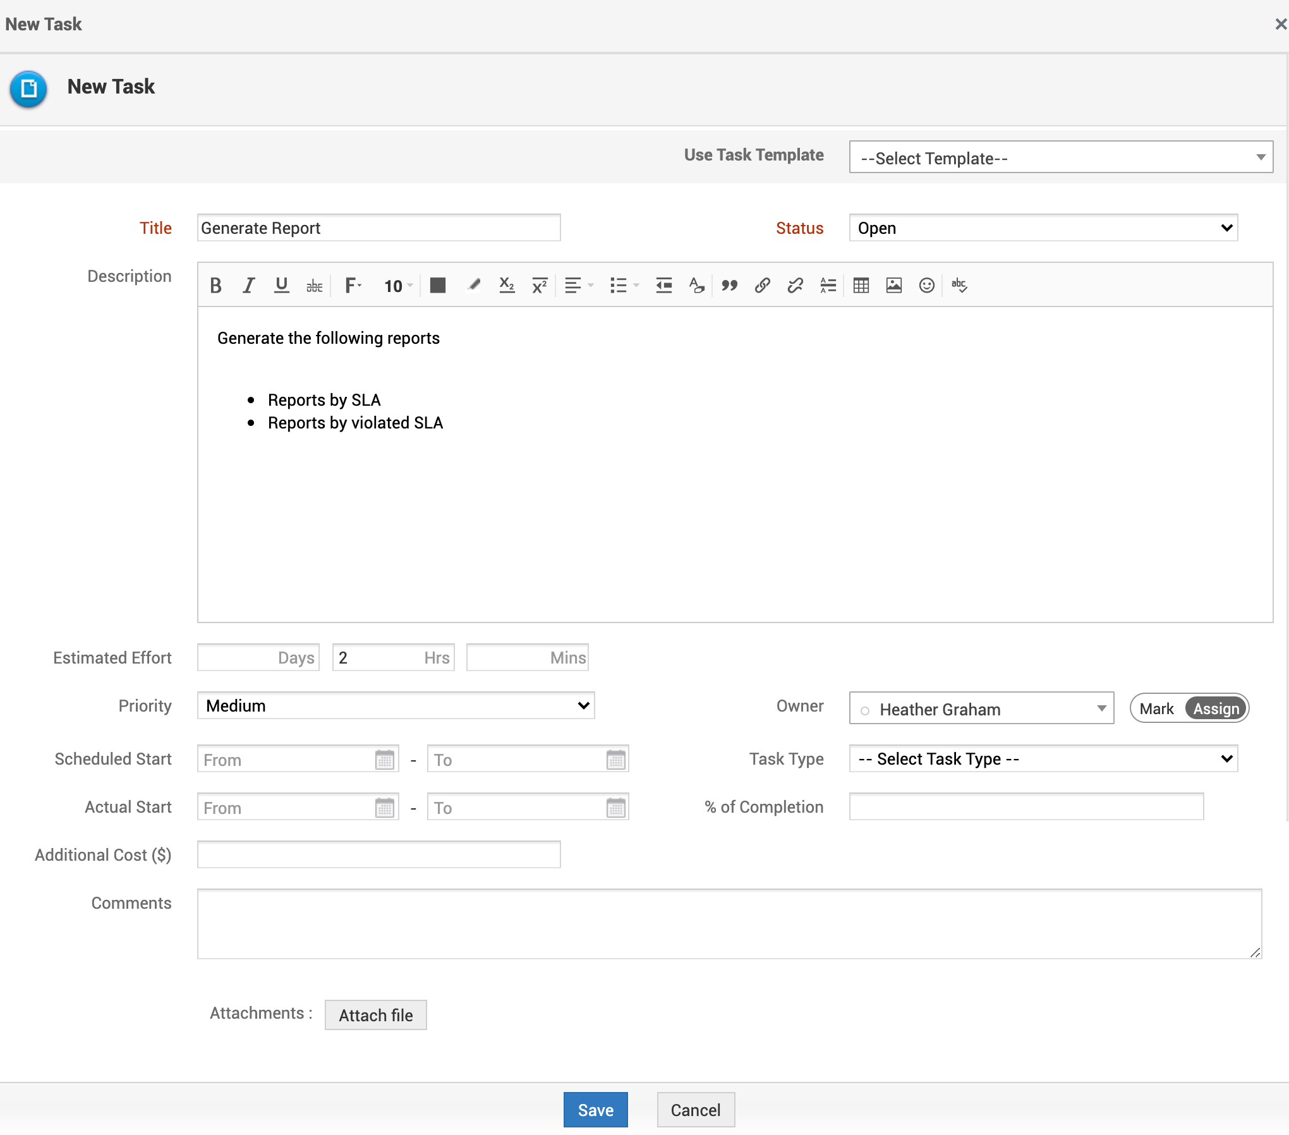Insert a table into description
The image size is (1289, 1135).
click(861, 286)
